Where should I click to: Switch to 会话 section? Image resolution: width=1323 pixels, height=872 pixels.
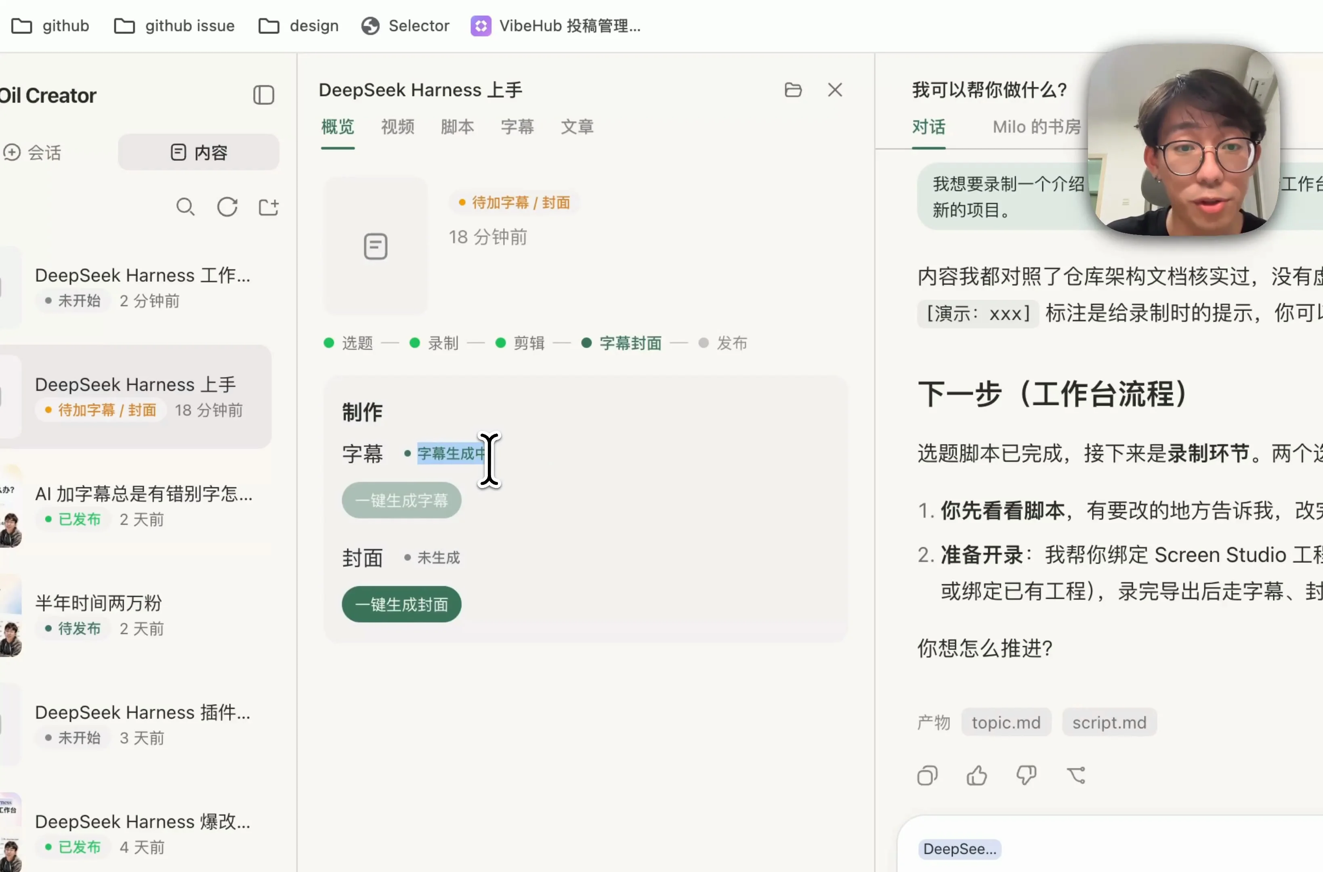[x=32, y=152]
